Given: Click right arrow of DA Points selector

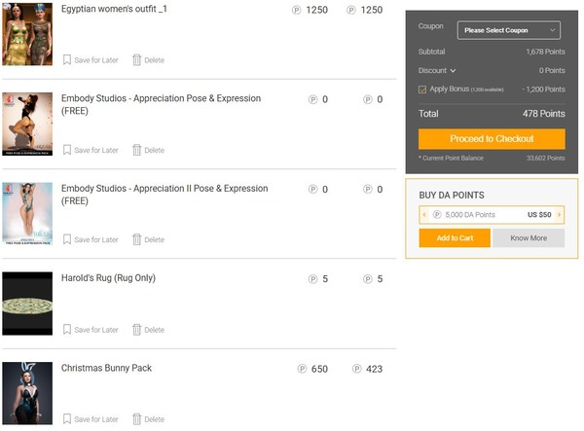Looking at the screenshot, I should [x=560, y=214].
